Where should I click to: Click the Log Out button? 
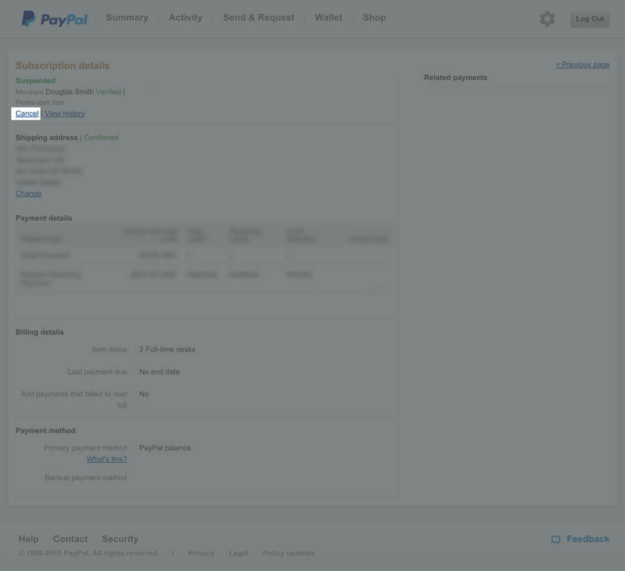click(x=590, y=19)
